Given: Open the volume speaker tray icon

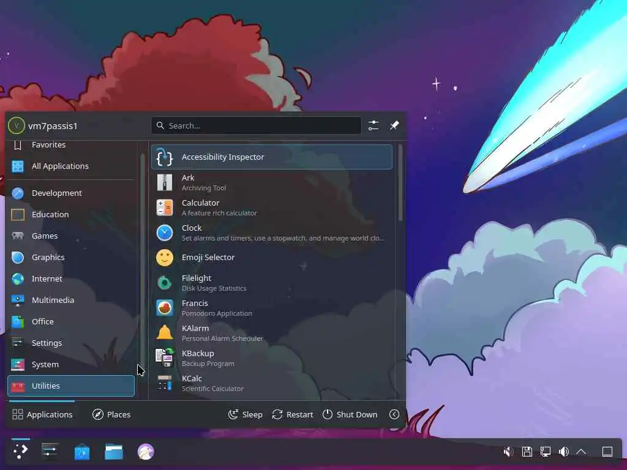Looking at the screenshot, I should click(x=564, y=452).
